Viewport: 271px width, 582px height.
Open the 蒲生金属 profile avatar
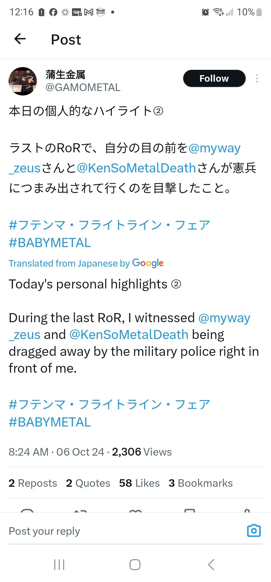(x=23, y=81)
